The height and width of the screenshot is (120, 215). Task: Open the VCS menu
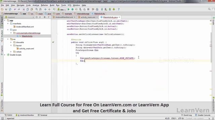pyautogui.click(x=70, y=5)
